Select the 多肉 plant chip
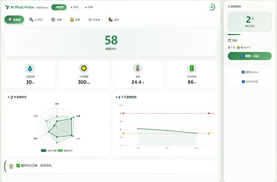The height and width of the screenshot is (182, 277). [75, 7]
